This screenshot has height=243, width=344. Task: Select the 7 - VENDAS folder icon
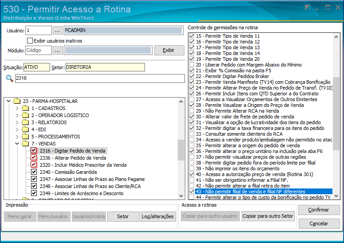25,144
